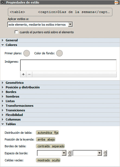Screen dimensions: 120x167
Task: Select 'fija' table distribution
Action: click(56, 133)
